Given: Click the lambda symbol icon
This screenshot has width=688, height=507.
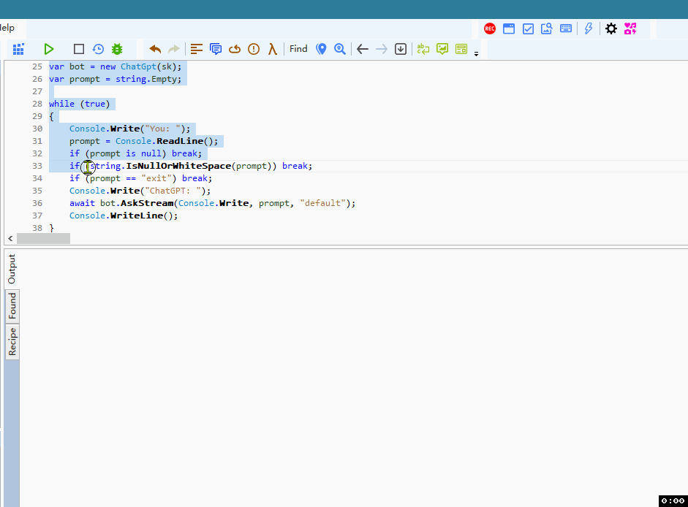Looking at the screenshot, I should pyautogui.click(x=273, y=49).
